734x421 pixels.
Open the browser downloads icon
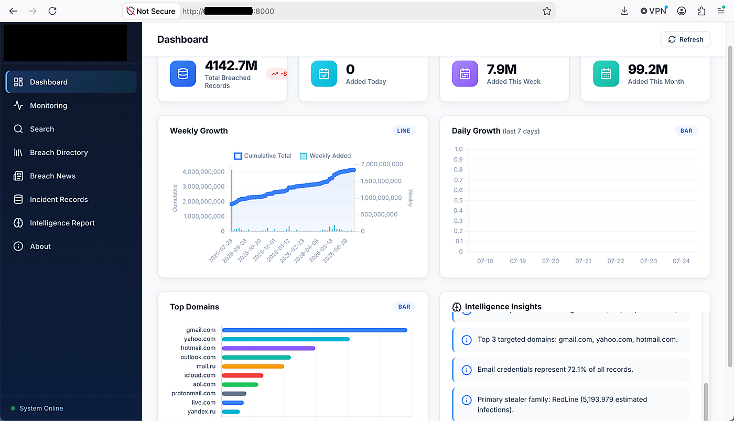624,11
